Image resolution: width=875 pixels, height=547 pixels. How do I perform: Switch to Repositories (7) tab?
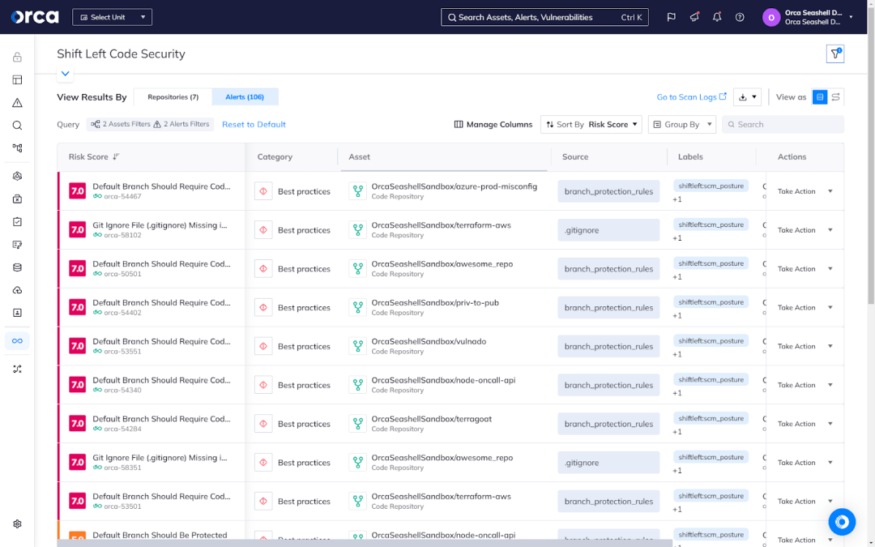tap(173, 97)
